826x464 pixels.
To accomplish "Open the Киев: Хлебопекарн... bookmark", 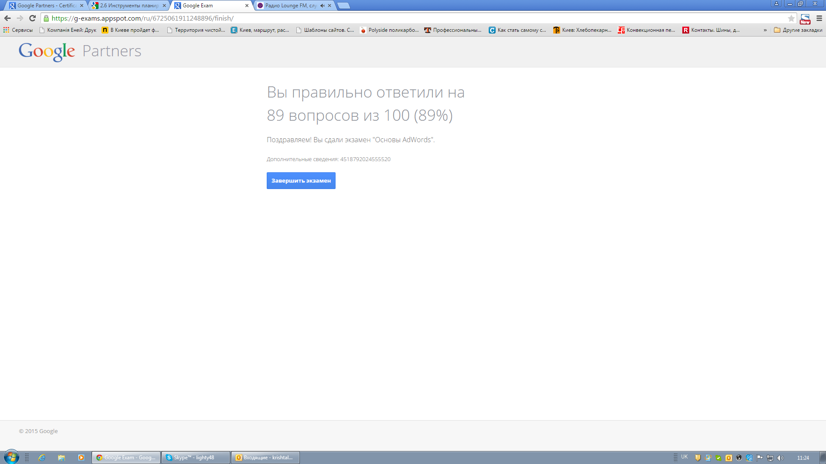I will click(x=582, y=30).
